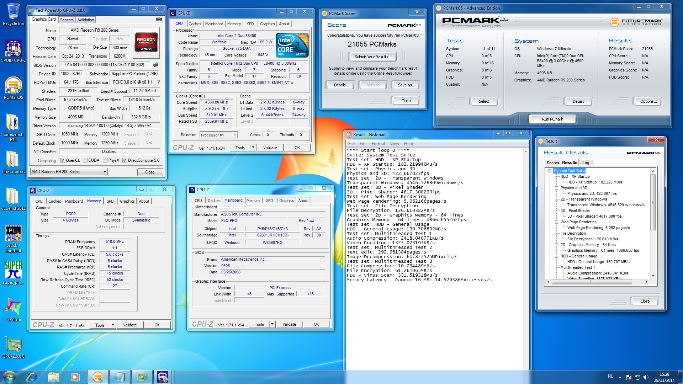This screenshot has width=683, height=384.
Task: Click the horizontal scrollbar thumb in the results tree
Action: (591, 282)
